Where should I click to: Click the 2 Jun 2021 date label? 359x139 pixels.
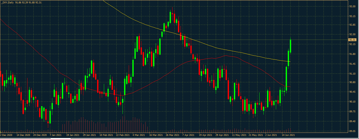(x=271, y=135)
